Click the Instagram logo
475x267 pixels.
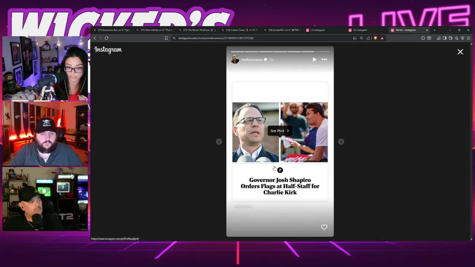[108, 49]
